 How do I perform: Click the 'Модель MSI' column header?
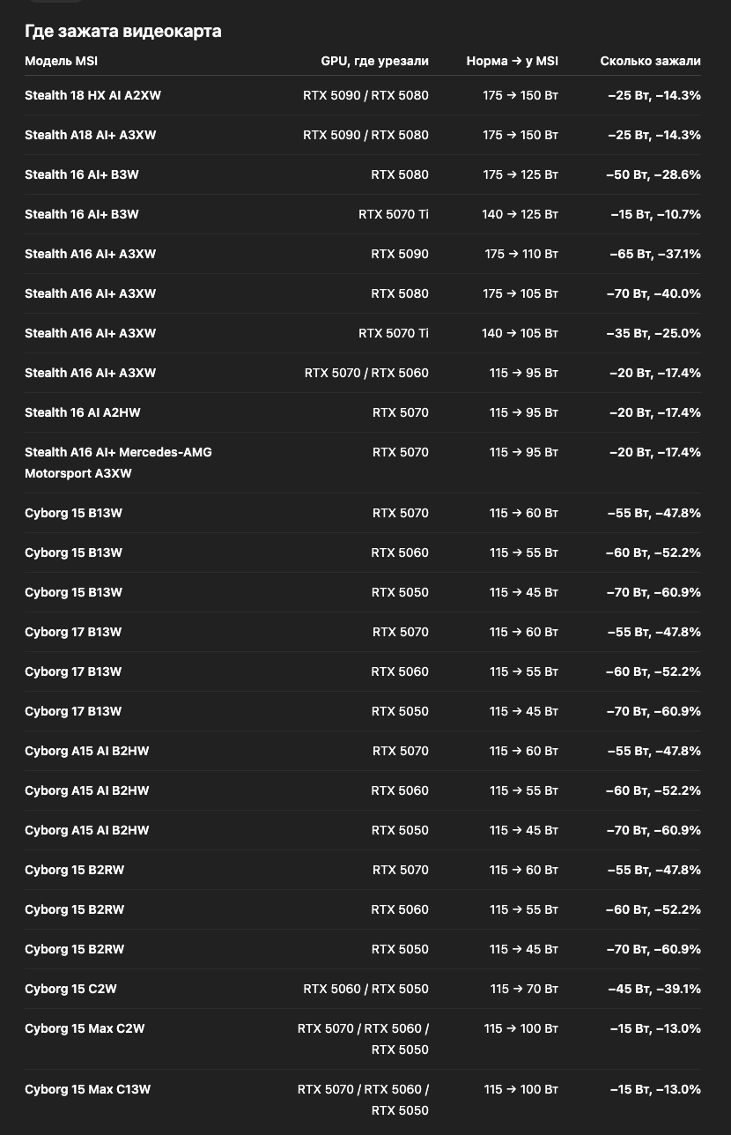[61, 61]
